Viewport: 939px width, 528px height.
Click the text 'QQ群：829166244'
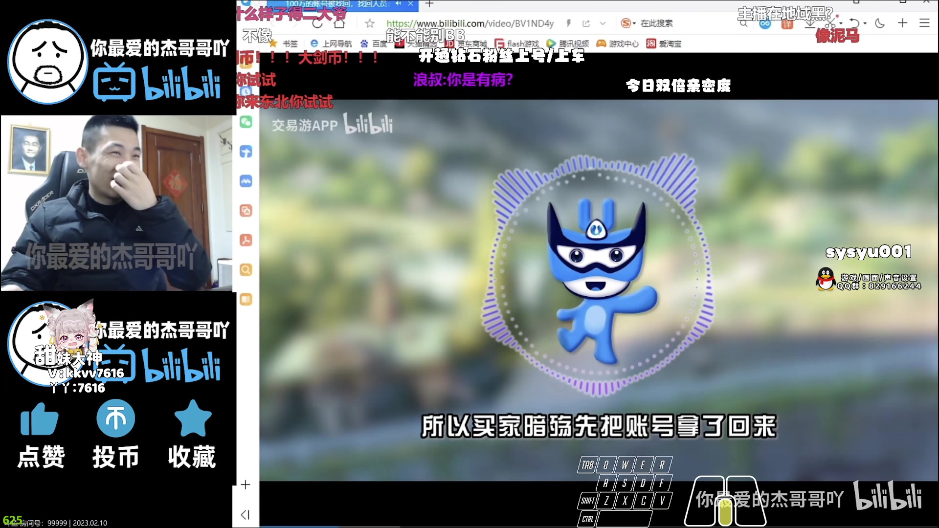pyautogui.click(x=879, y=286)
